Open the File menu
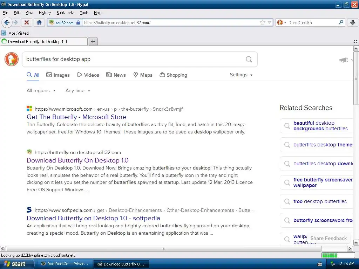Viewport: 359px width, 269px height. tap(5, 13)
